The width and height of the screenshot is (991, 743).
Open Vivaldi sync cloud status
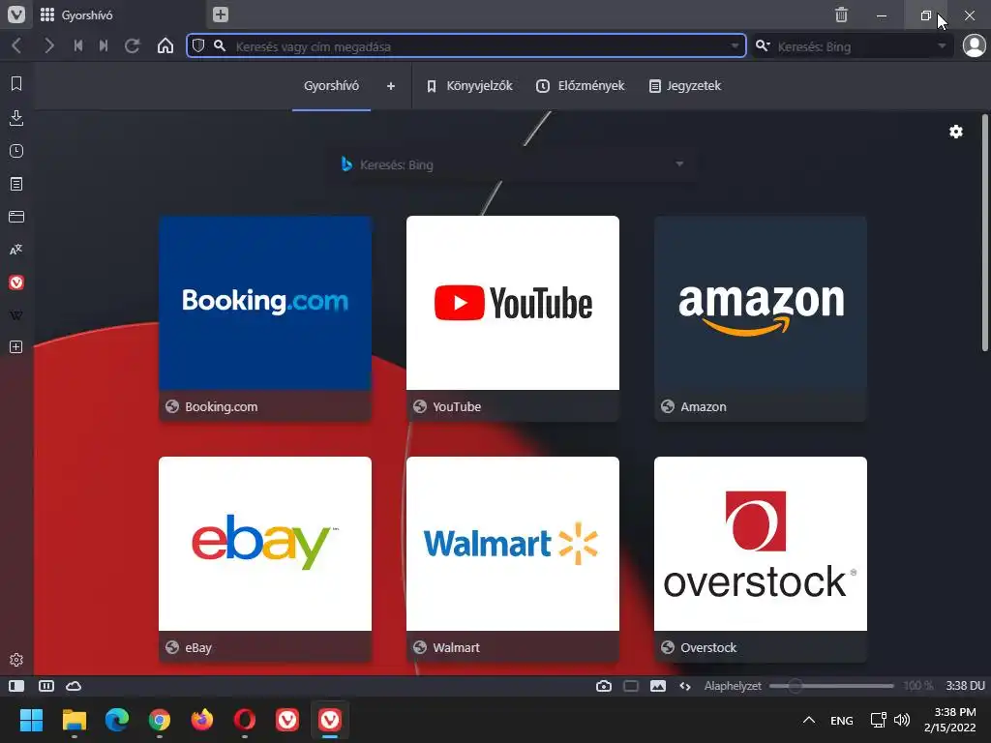74,686
